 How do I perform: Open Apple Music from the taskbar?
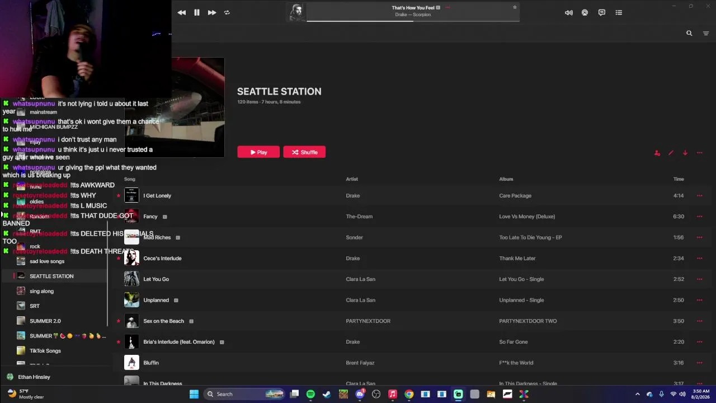393,394
